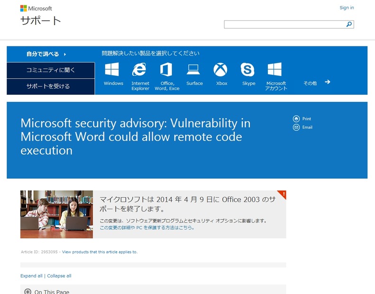Screen dimensions: 375x294
Task: Click the Office 2003 support end headline
Action: (x=188, y=204)
